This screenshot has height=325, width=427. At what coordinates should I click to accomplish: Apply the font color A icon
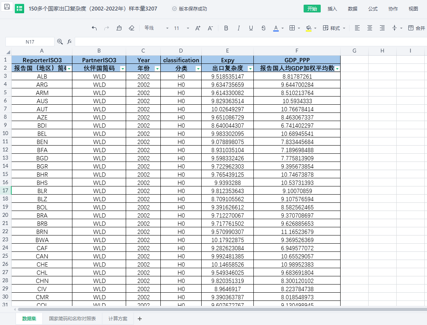pos(276,28)
